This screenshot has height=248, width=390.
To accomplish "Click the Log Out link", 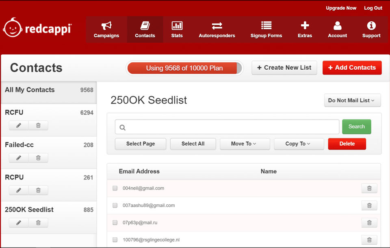I will (373, 8).
